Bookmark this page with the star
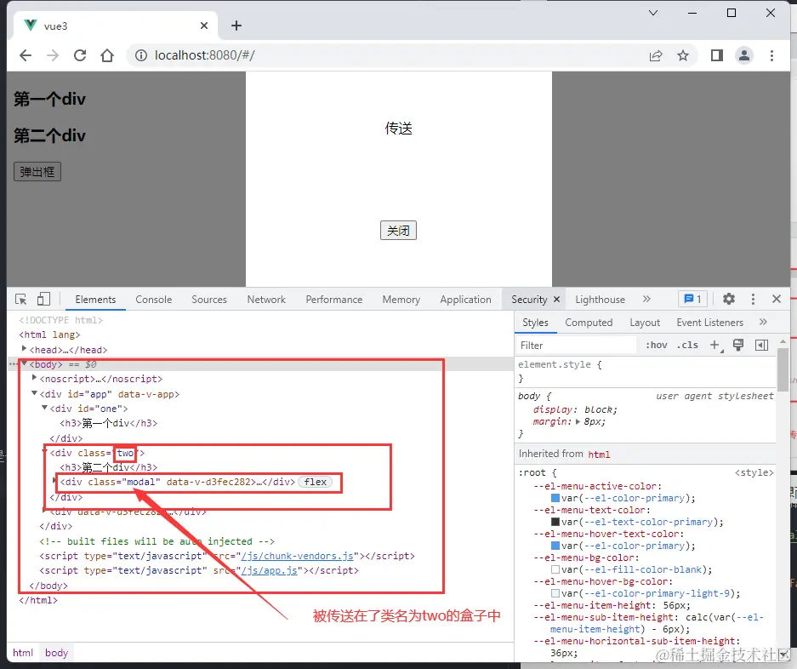Image resolution: width=797 pixels, height=669 pixels. pos(683,55)
